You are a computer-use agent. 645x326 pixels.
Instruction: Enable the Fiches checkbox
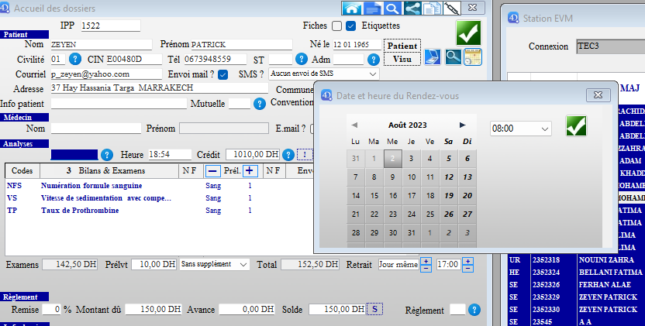point(336,26)
